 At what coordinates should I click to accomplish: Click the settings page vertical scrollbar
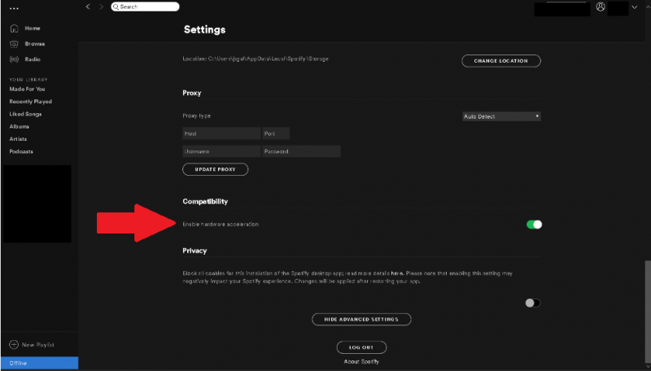[x=647, y=309]
